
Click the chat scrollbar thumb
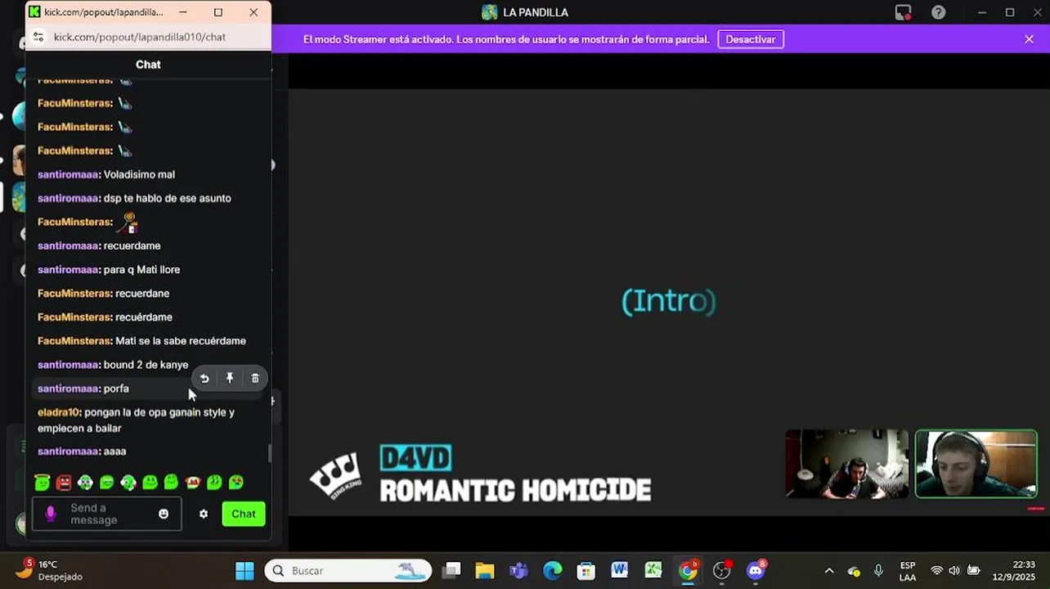point(270,453)
